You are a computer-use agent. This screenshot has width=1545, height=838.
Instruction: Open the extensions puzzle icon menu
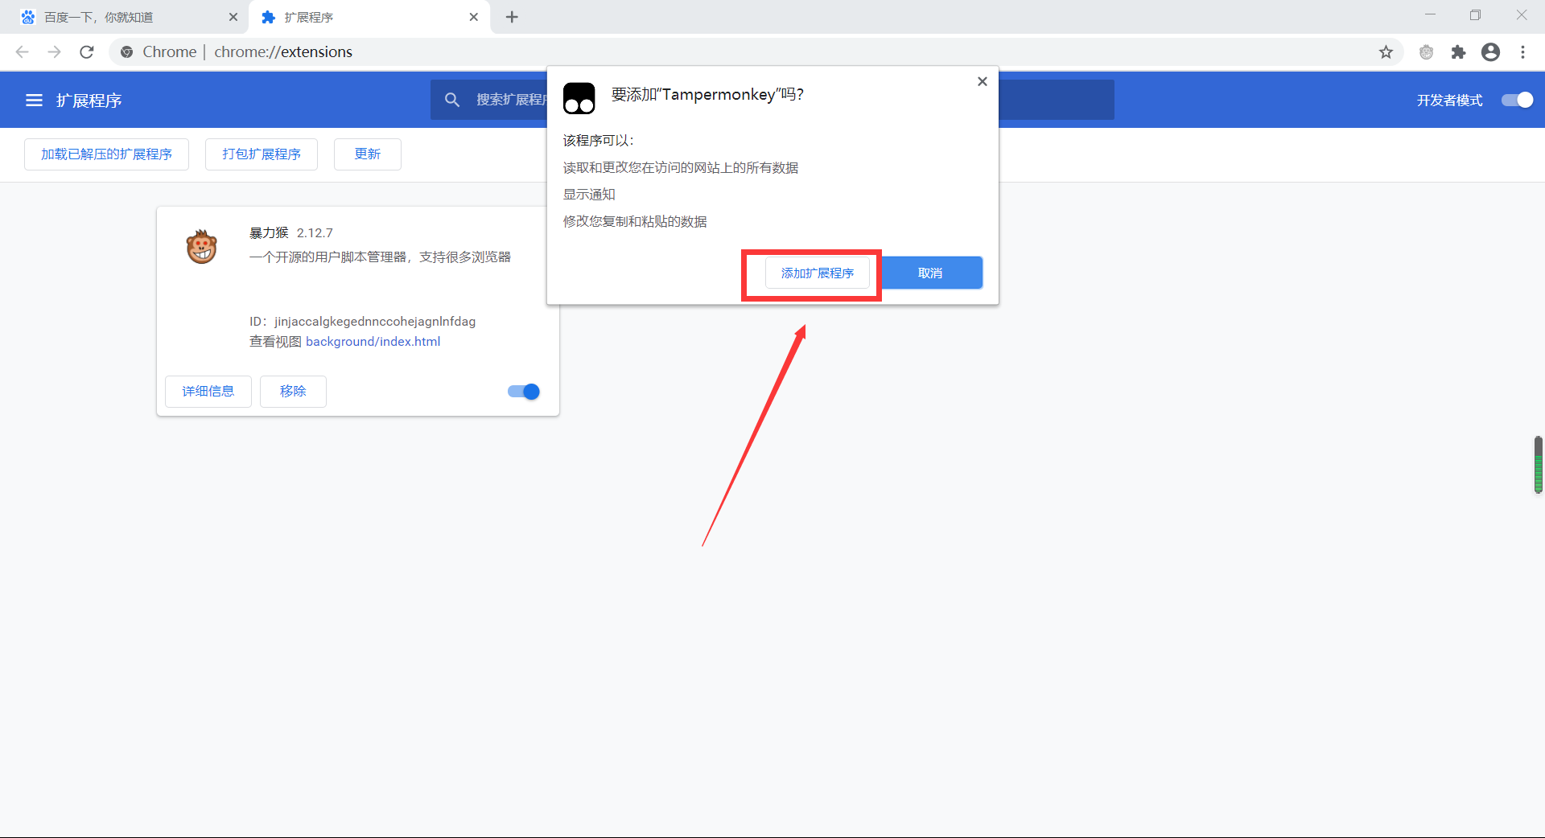point(1458,52)
